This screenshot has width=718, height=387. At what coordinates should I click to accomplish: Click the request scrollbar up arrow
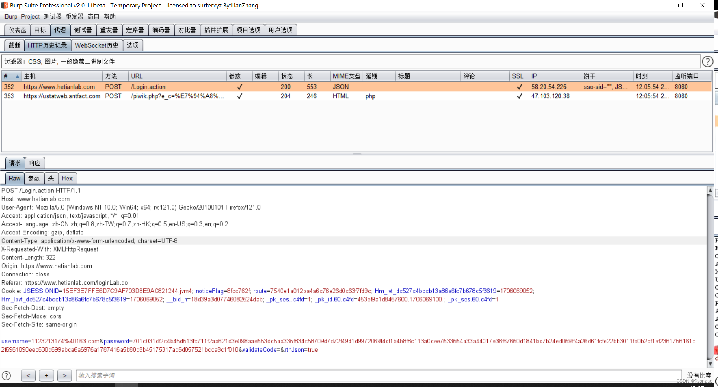[710, 190]
